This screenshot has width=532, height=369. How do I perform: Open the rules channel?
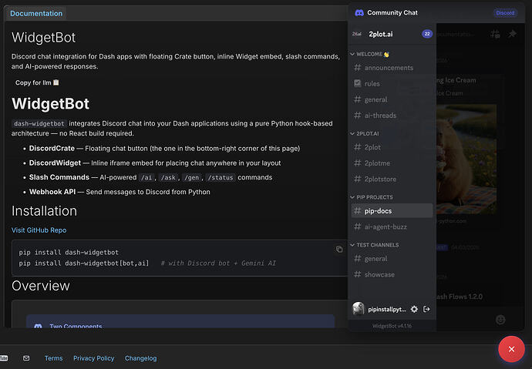(x=392, y=84)
